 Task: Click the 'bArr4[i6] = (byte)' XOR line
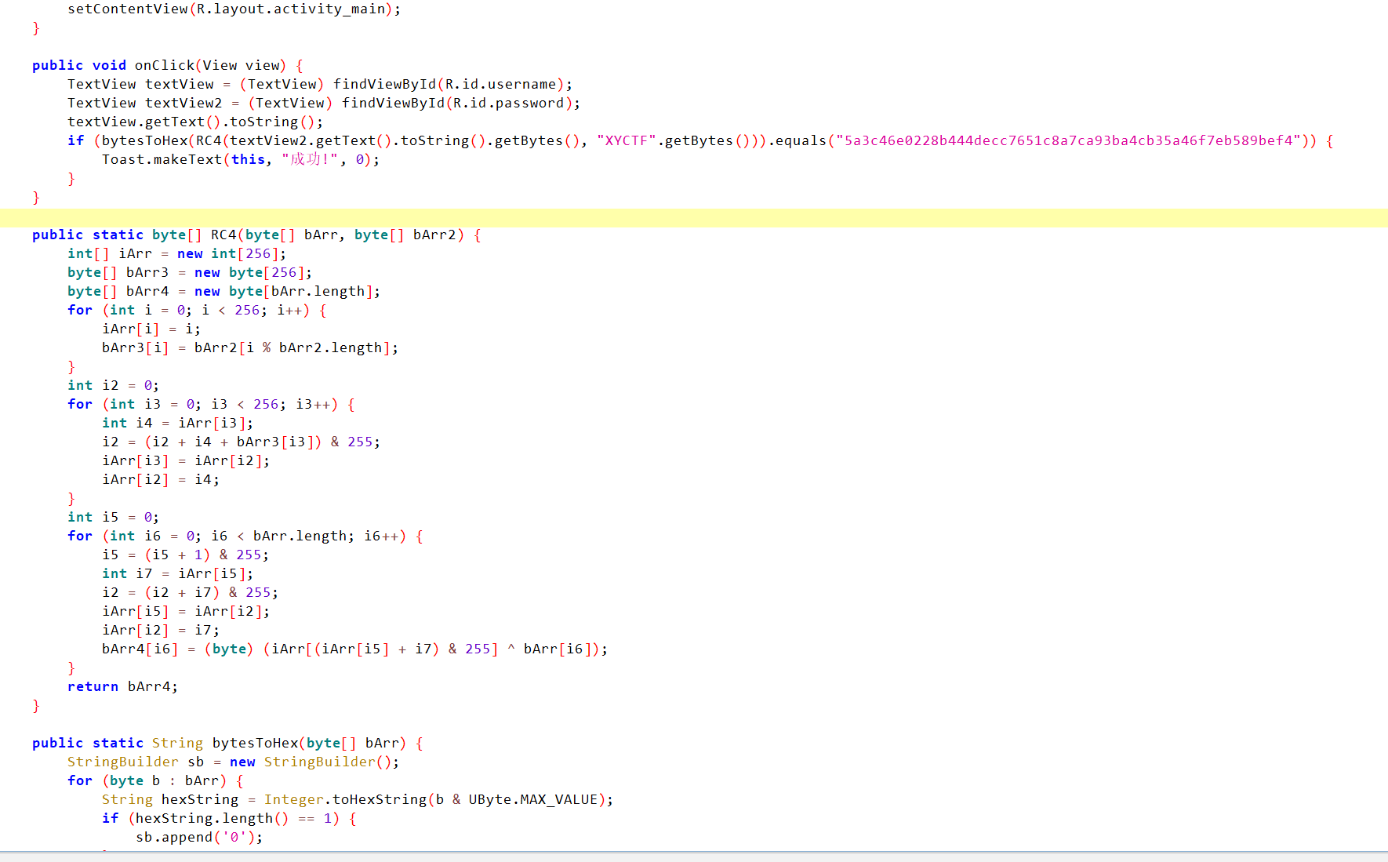tap(354, 649)
